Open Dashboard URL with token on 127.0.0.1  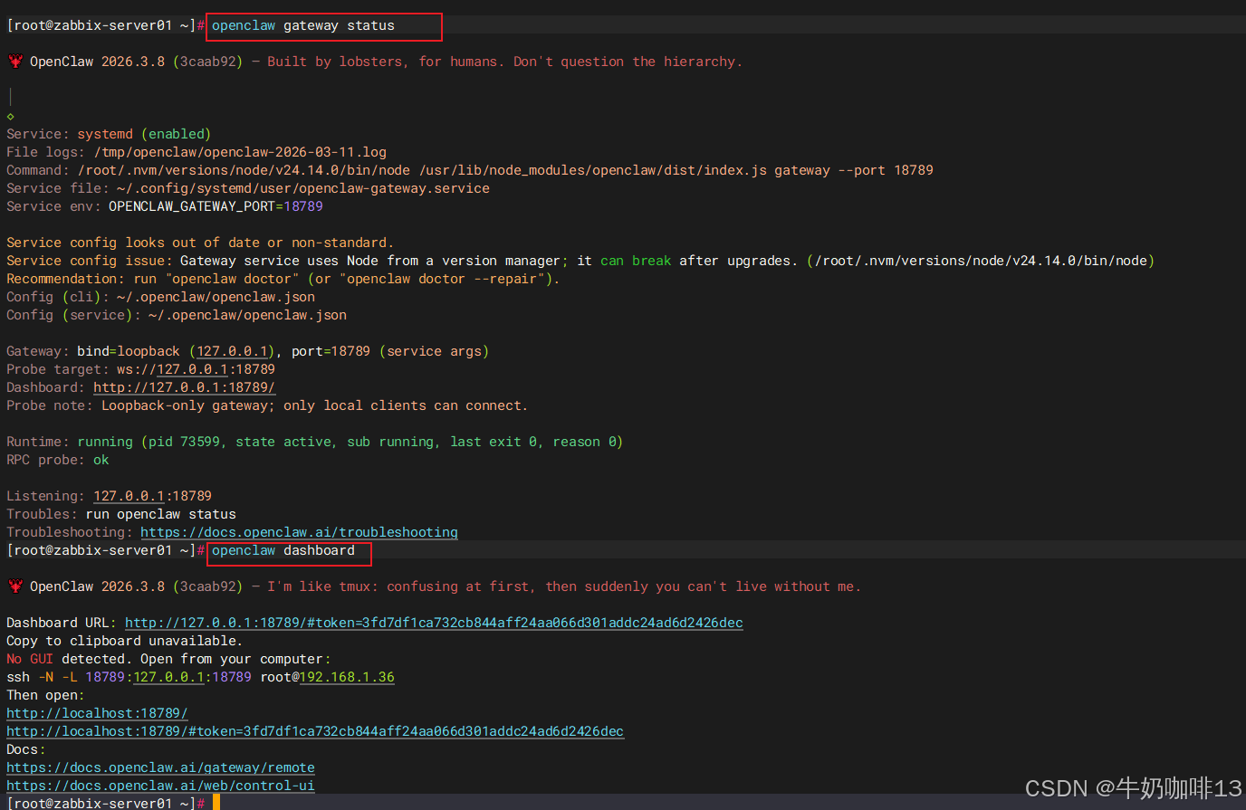[x=434, y=623]
